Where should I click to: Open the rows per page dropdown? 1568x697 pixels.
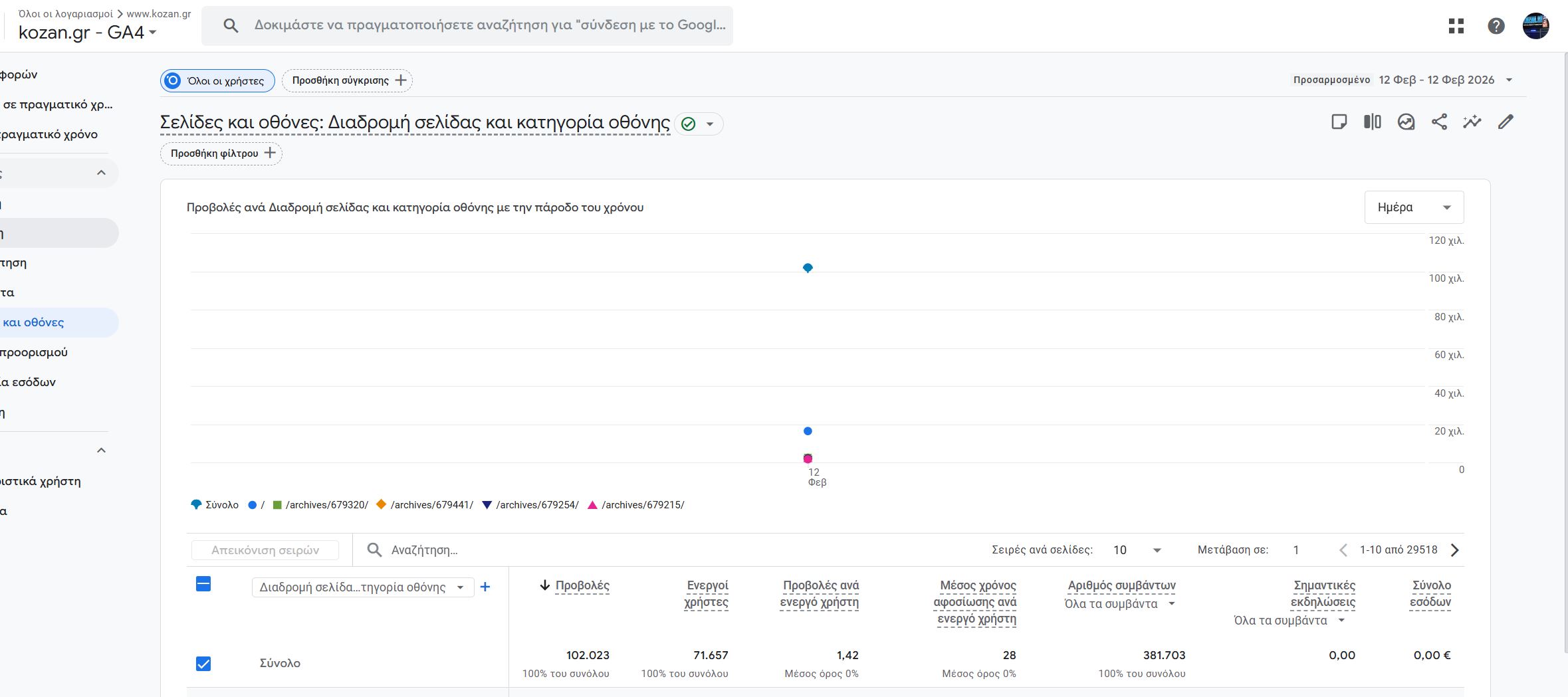pos(1137,550)
